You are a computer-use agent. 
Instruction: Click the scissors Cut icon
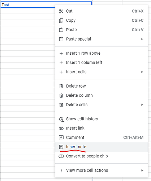(x=61, y=11)
